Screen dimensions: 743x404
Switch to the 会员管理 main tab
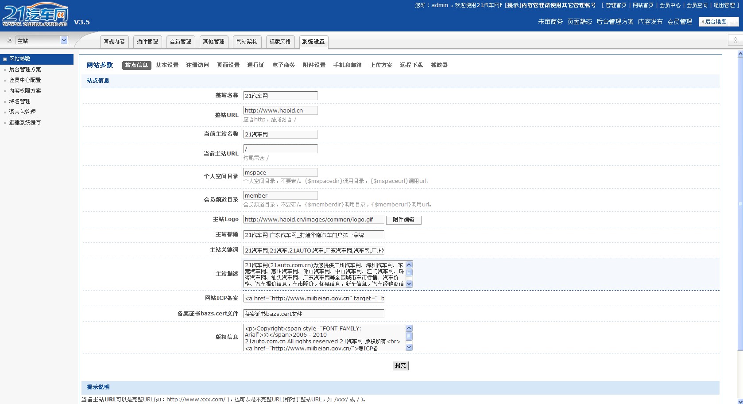[x=181, y=42]
